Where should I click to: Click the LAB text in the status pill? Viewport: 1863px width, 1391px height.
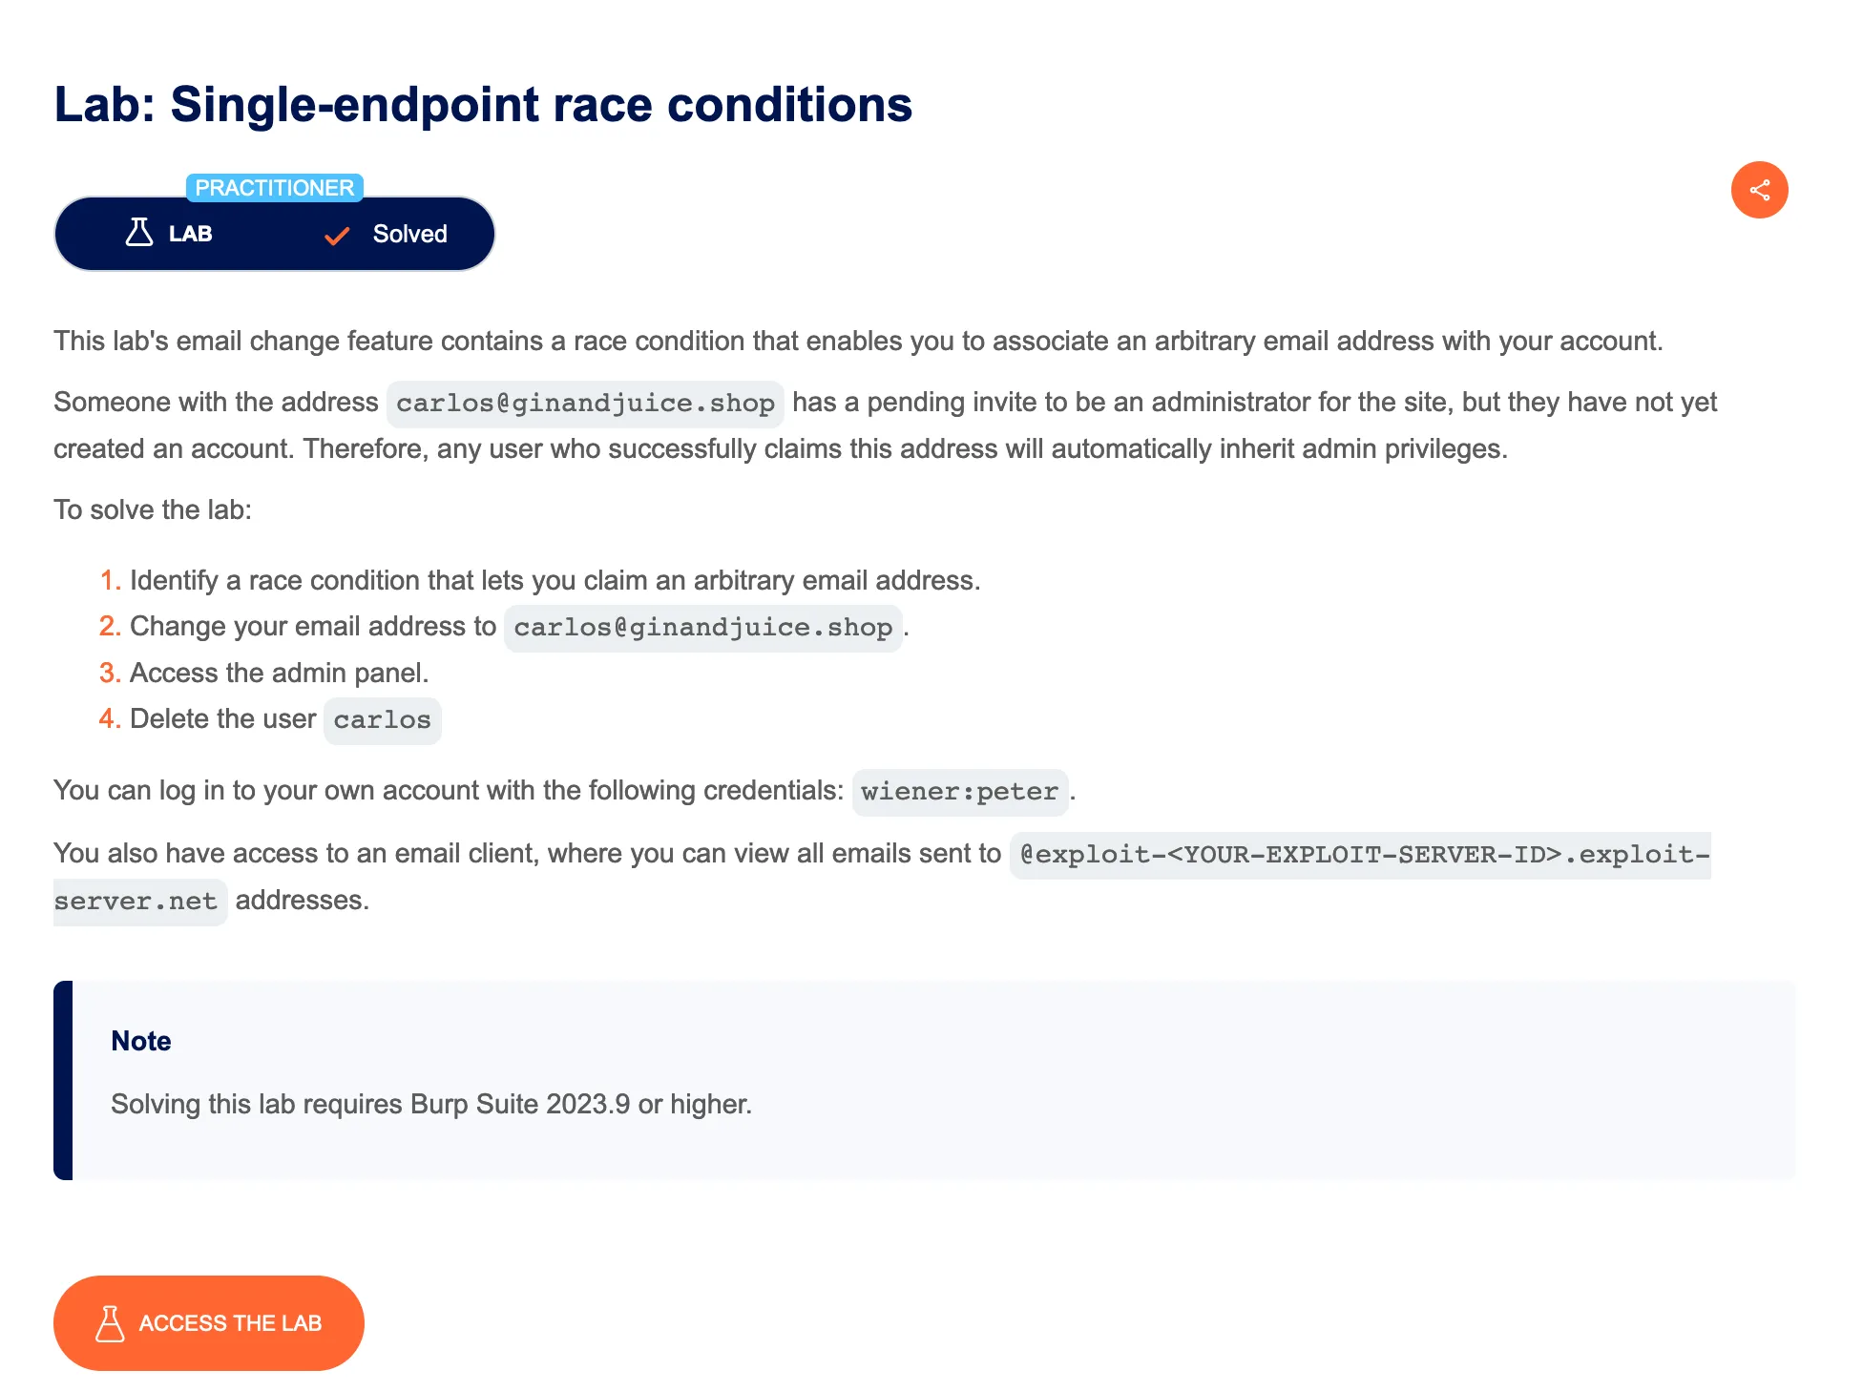tap(190, 234)
